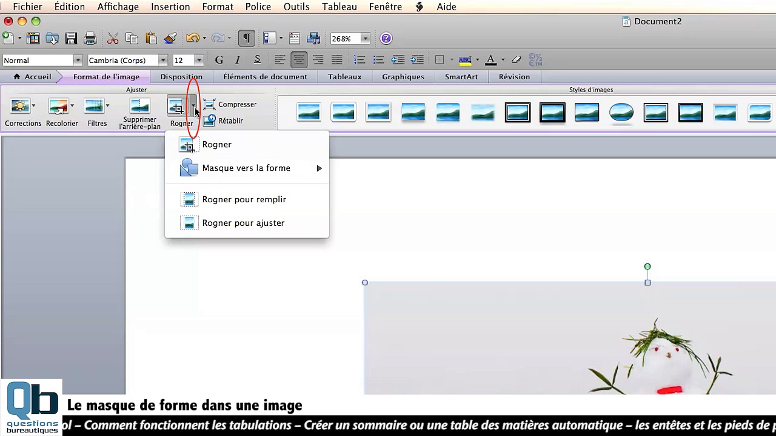Expand the Cambria (Corps) font dropdown
The image size is (776, 436).
[x=162, y=60]
